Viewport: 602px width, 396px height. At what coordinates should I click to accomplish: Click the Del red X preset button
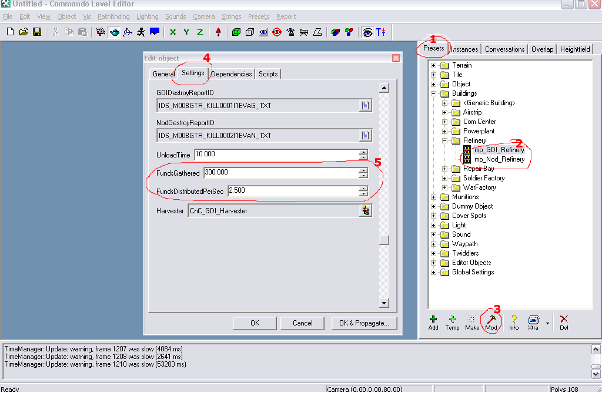(564, 322)
